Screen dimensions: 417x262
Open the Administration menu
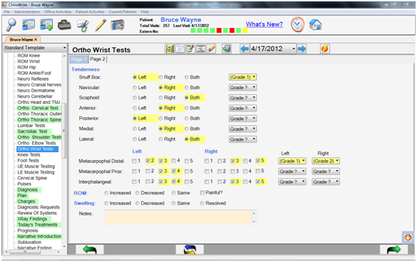27,12
